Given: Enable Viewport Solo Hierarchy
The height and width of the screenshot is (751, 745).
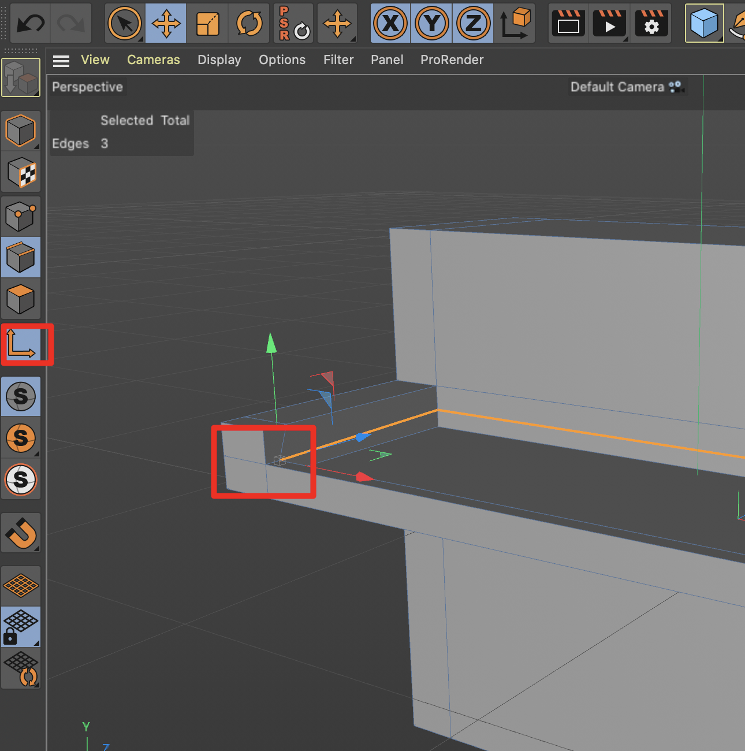Looking at the screenshot, I should (21, 479).
